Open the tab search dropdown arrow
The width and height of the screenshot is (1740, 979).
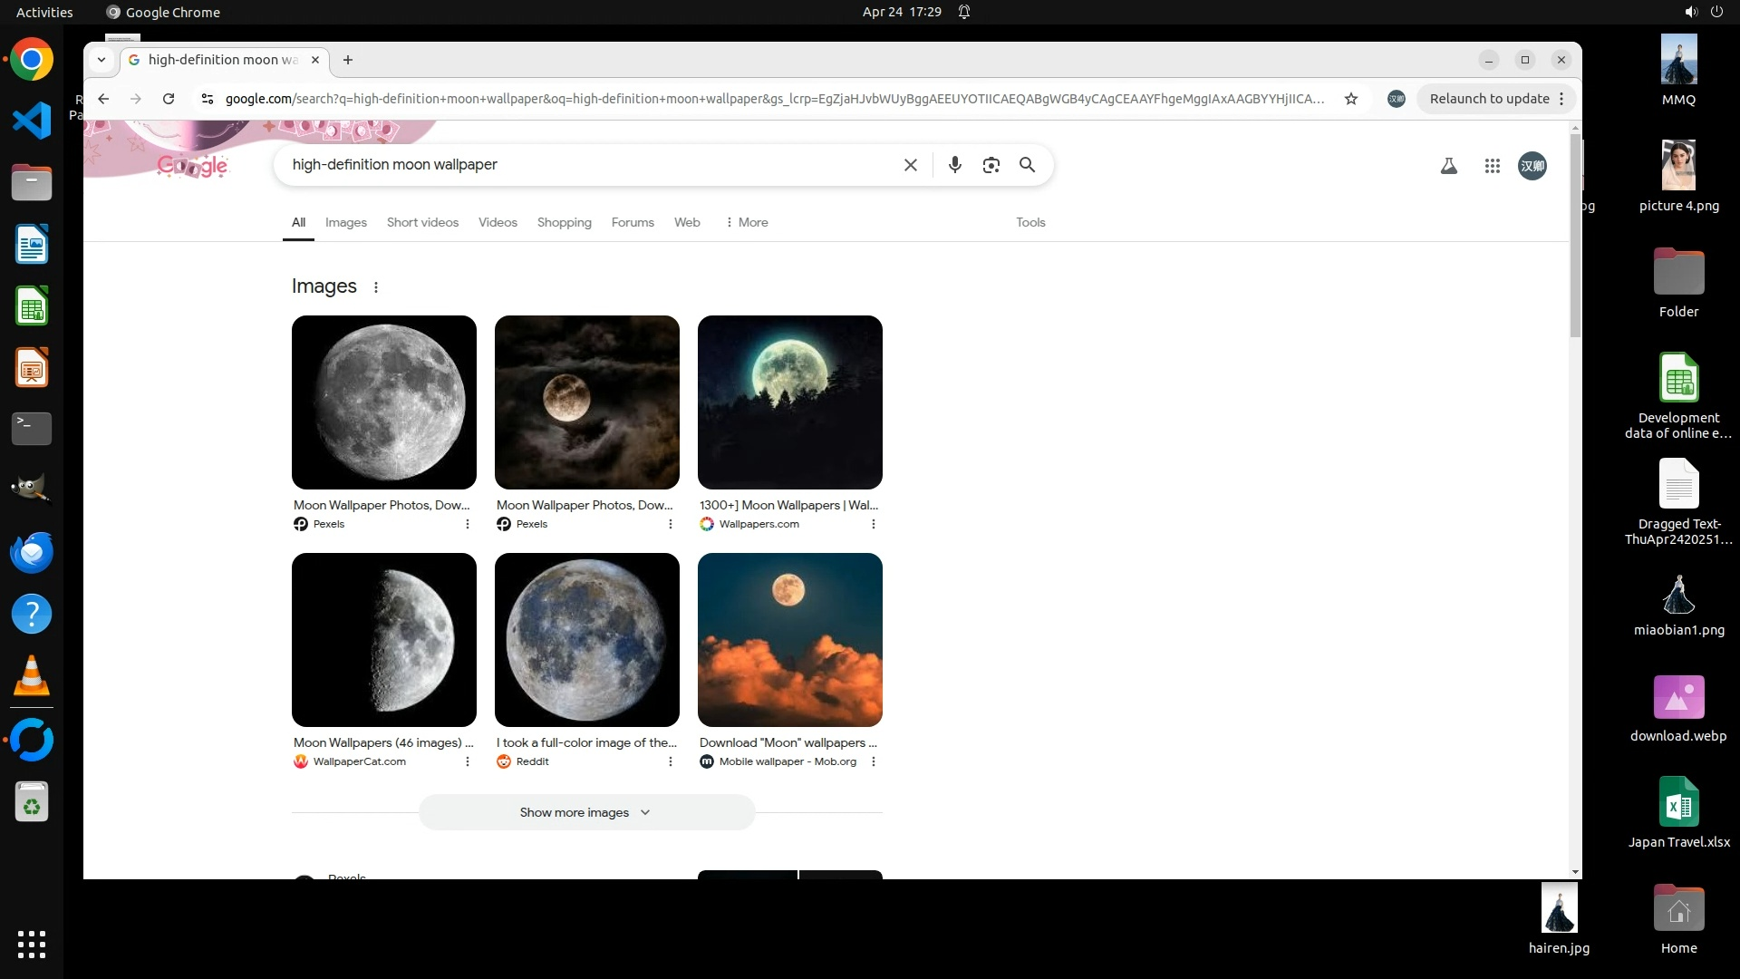(101, 60)
